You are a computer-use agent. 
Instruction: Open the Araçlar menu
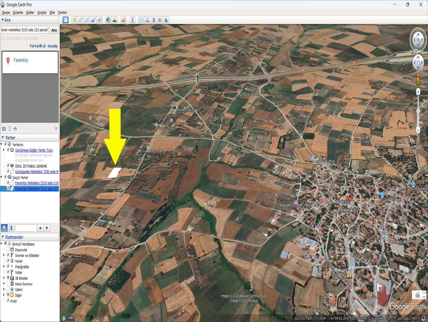coord(42,13)
